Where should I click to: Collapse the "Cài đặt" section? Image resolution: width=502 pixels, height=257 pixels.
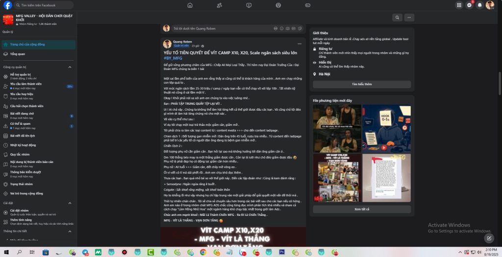tap(70, 203)
